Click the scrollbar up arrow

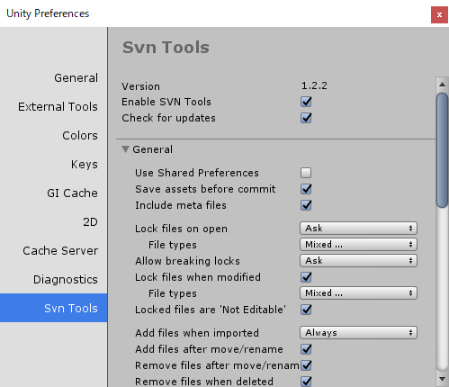[442, 85]
